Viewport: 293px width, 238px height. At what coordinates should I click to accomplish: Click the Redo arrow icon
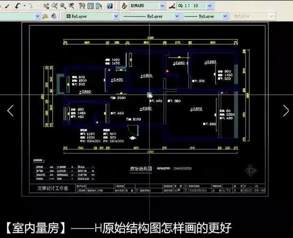[30, 6]
